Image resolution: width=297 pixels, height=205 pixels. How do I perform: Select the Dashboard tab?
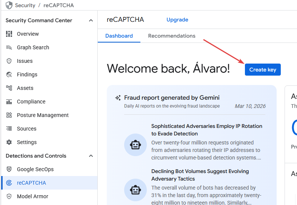[x=119, y=36]
